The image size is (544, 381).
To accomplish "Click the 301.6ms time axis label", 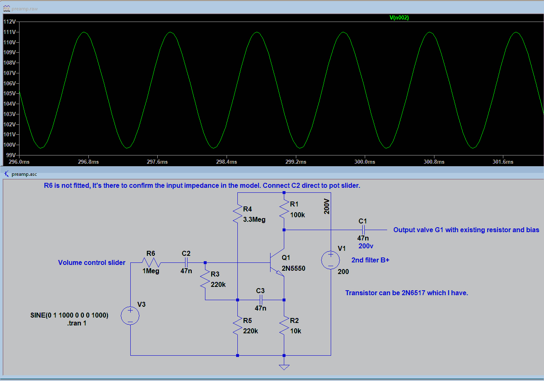I will [503, 162].
